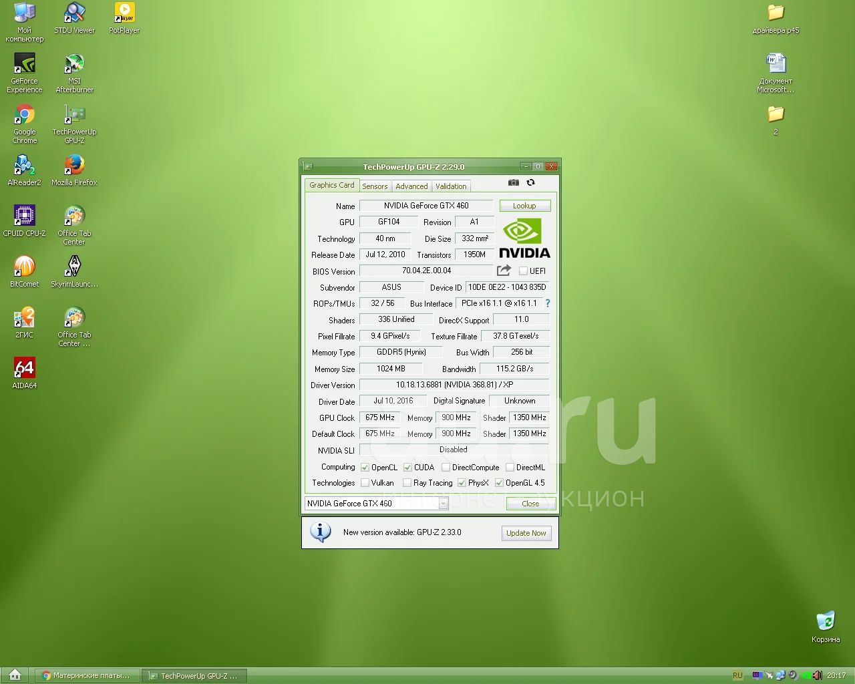Select TechPowerUp GPU-Z taskbar item
Viewport: 855px width, 684px height.
[194, 676]
